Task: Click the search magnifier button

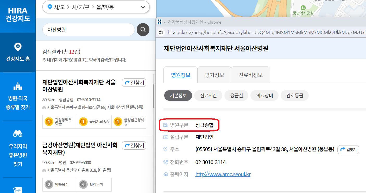Action: coord(143,30)
